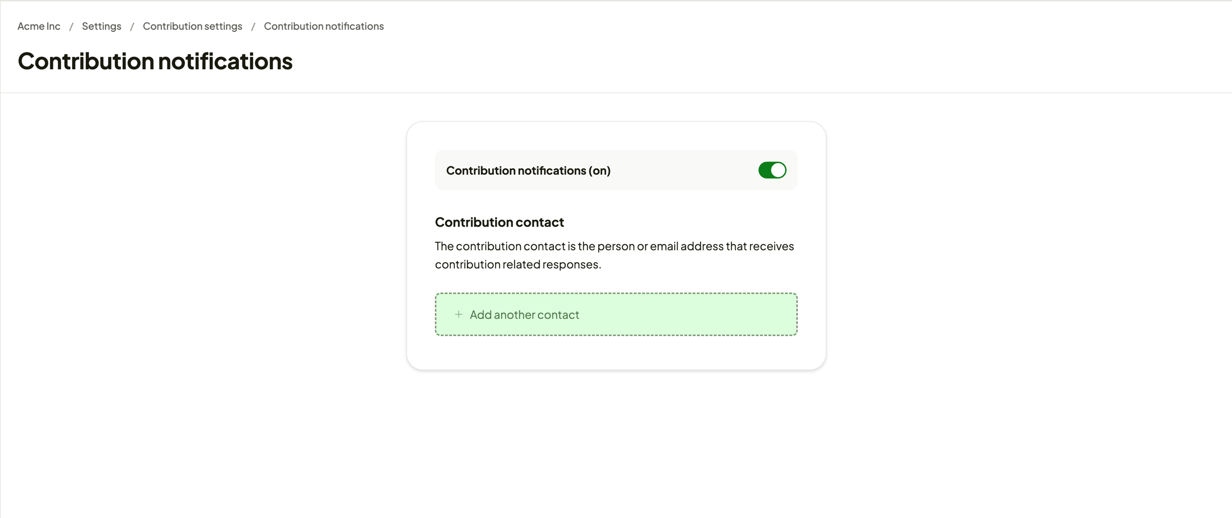Click the Contribution notifications (on) label
1232x518 pixels.
pyautogui.click(x=528, y=170)
